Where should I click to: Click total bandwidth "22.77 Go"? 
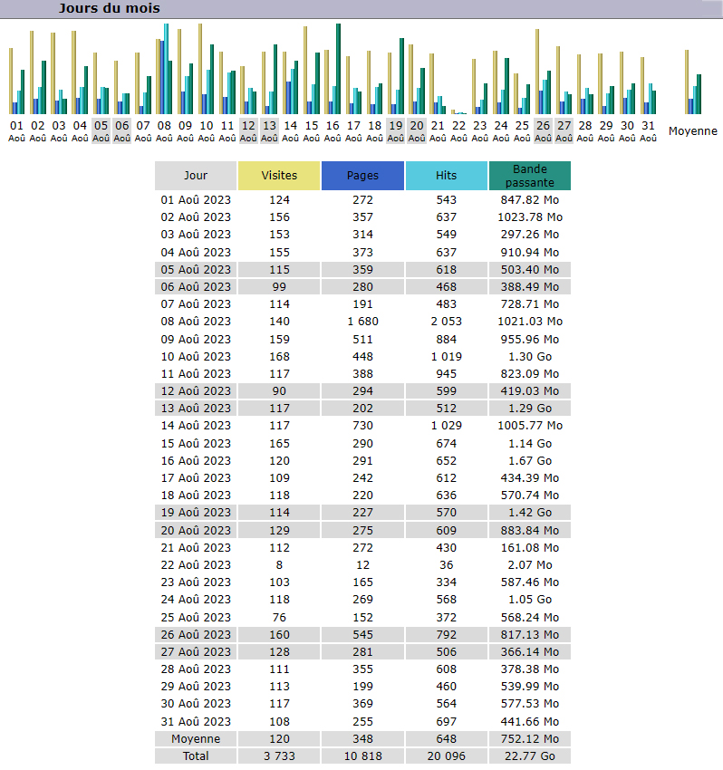click(530, 756)
